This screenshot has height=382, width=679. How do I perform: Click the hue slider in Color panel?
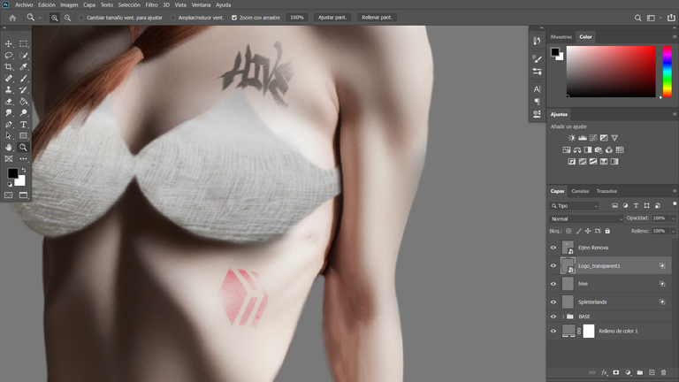(x=668, y=72)
